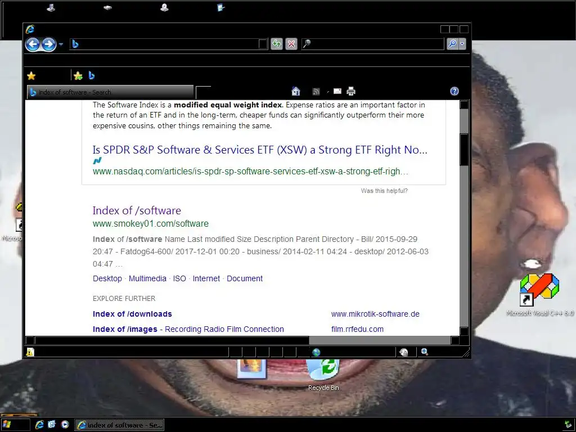Click the www.mikrotik-software.de link
Screen dimensions: 576x432
[375, 314]
